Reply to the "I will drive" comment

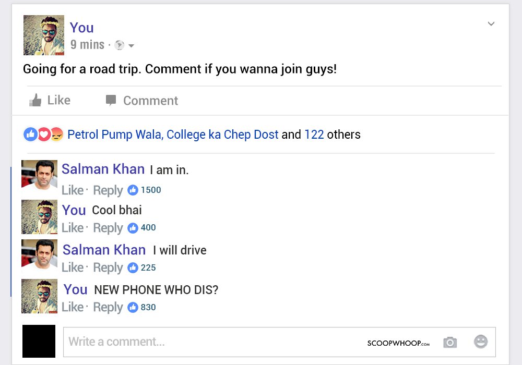click(108, 267)
